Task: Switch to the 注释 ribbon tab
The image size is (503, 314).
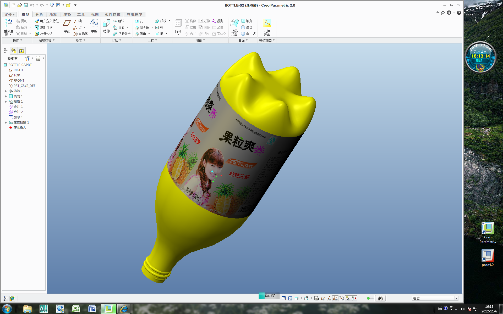Action: pyautogui.click(x=53, y=14)
